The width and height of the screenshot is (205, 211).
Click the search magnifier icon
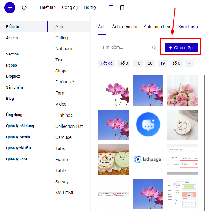pos(154,47)
